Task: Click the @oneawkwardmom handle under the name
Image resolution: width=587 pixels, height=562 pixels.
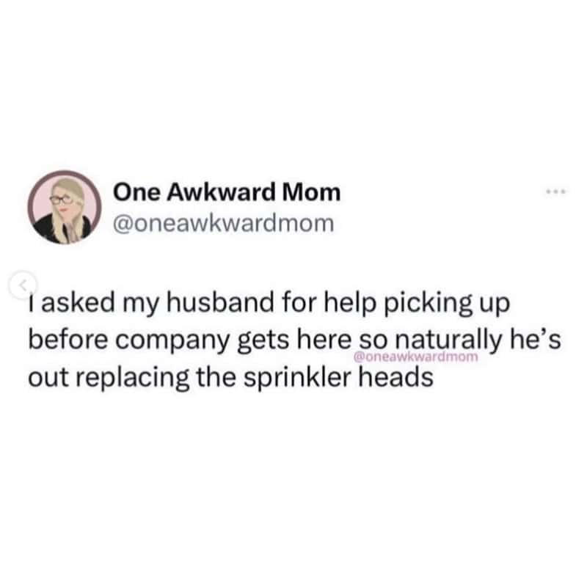Action: pos(222,223)
